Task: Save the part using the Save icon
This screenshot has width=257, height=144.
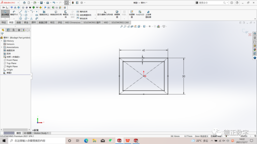Action: [41, 3]
